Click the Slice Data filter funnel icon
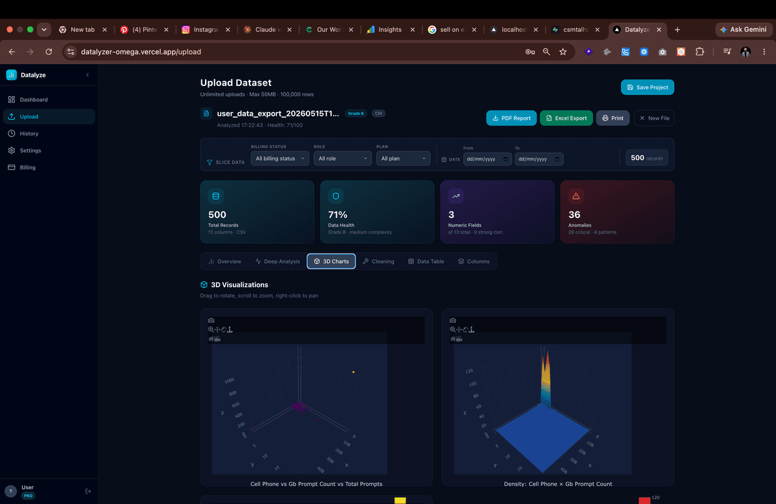 (210, 162)
